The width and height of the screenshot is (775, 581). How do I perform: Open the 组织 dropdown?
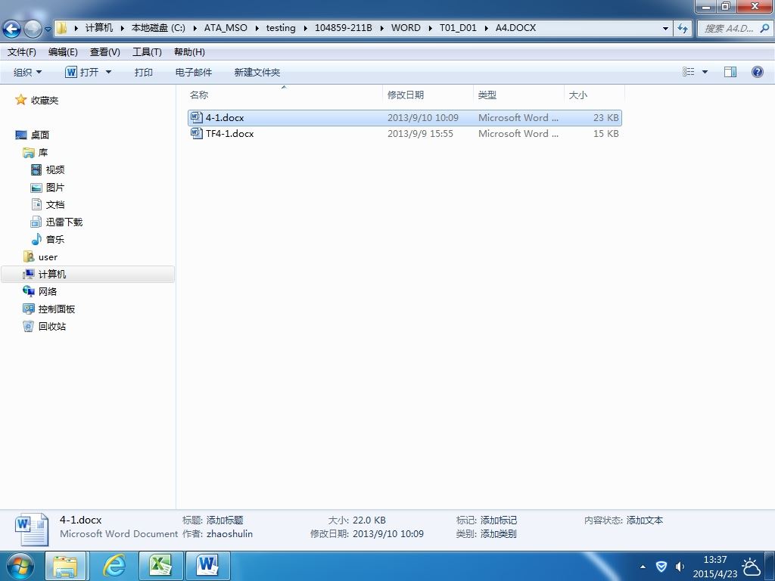coord(27,72)
